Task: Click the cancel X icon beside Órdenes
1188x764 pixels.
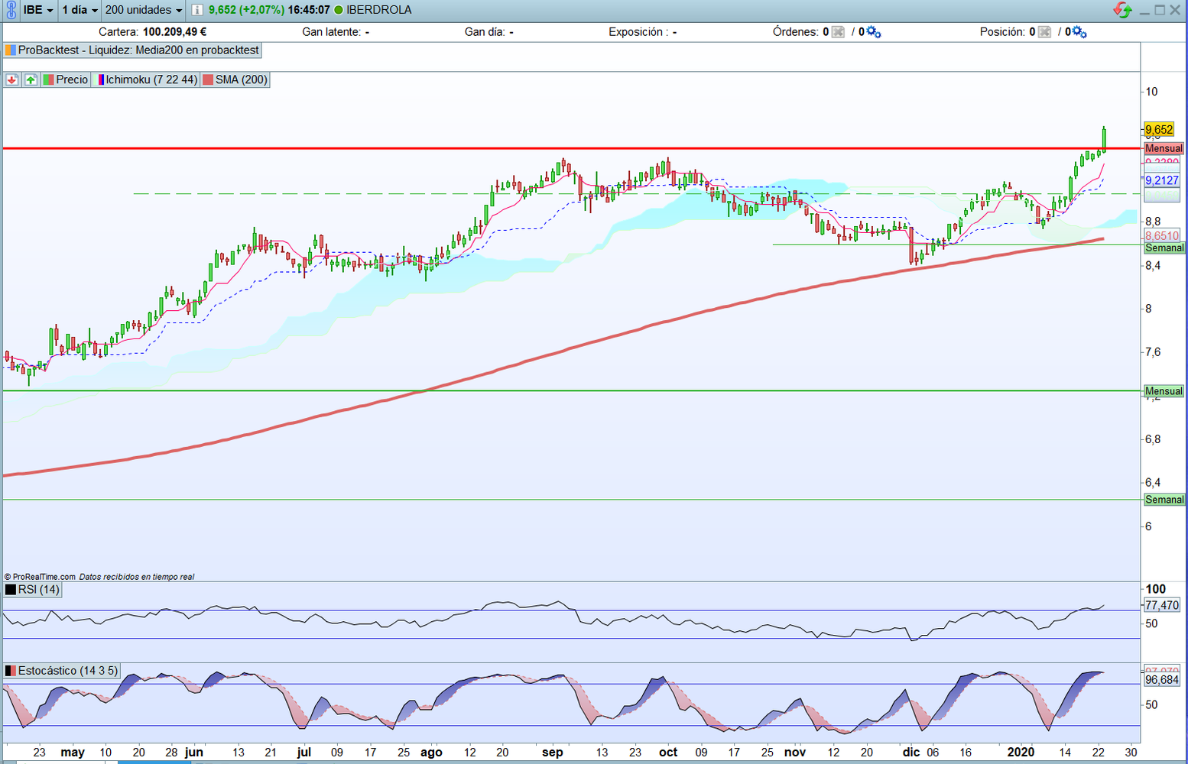Action: coord(838,32)
